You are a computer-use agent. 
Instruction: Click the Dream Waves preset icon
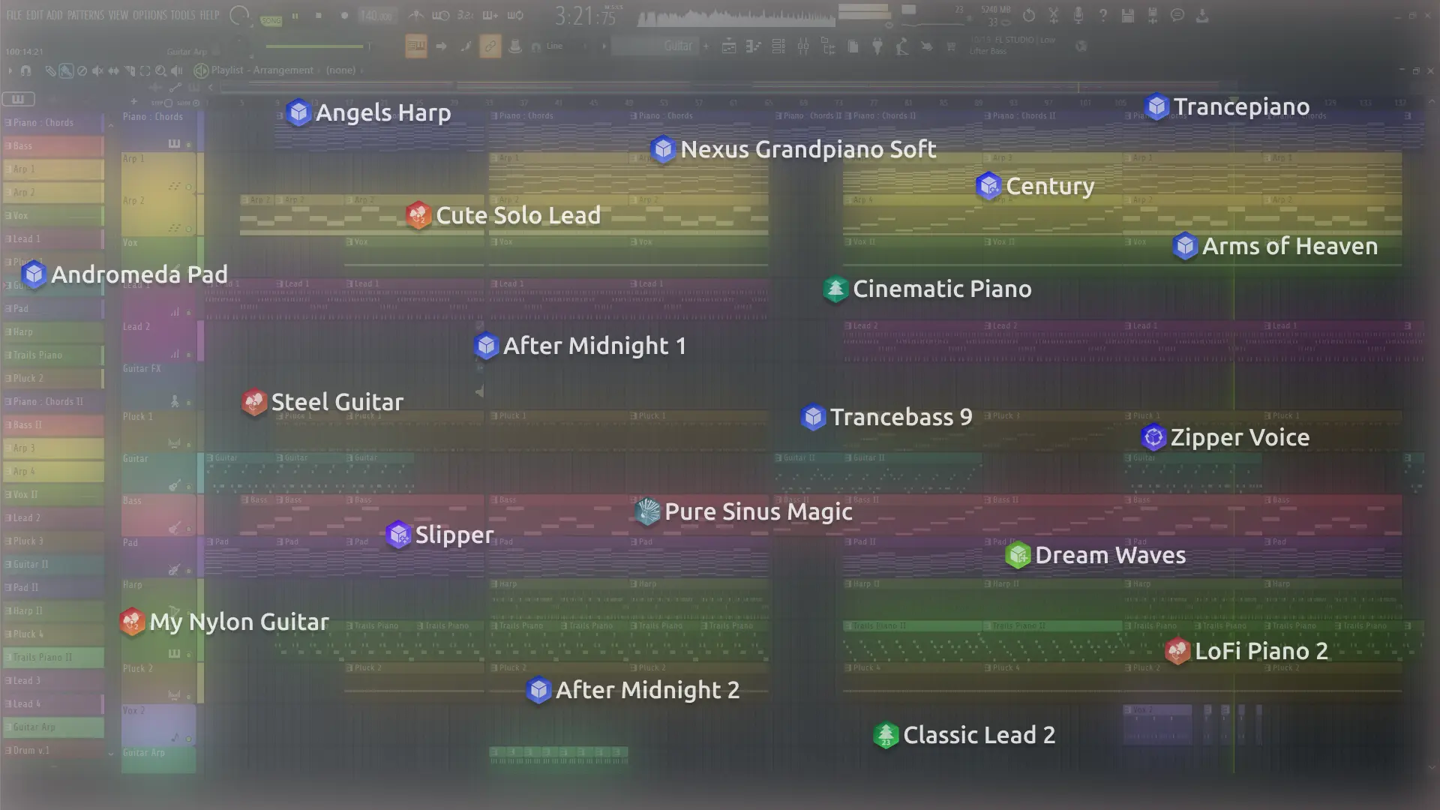point(1018,555)
